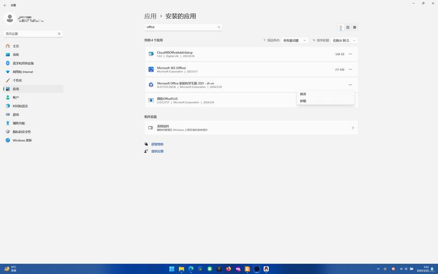Open more options for Cloud189OfficeAddinSetup
The width and height of the screenshot is (438, 274).
(350, 54)
